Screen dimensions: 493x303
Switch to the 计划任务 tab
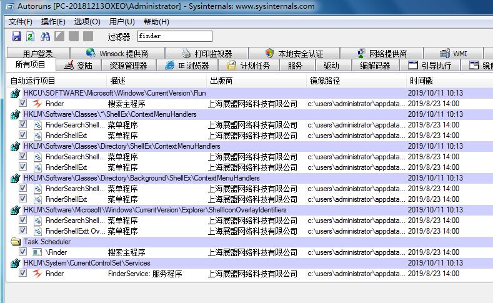click(249, 66)
